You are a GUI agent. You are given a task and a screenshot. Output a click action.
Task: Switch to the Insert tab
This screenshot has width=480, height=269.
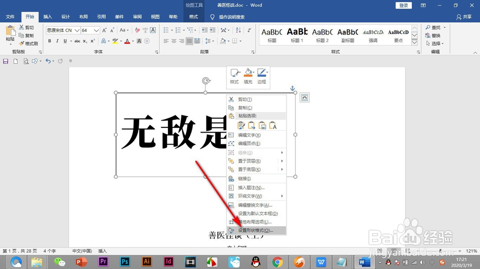coord(48,17)
